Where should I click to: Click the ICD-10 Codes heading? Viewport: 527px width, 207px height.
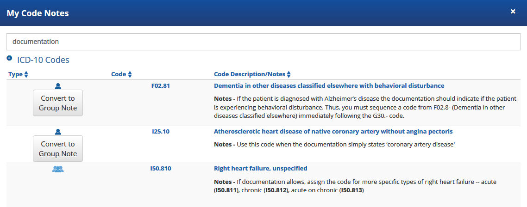(x=43, y=60)
